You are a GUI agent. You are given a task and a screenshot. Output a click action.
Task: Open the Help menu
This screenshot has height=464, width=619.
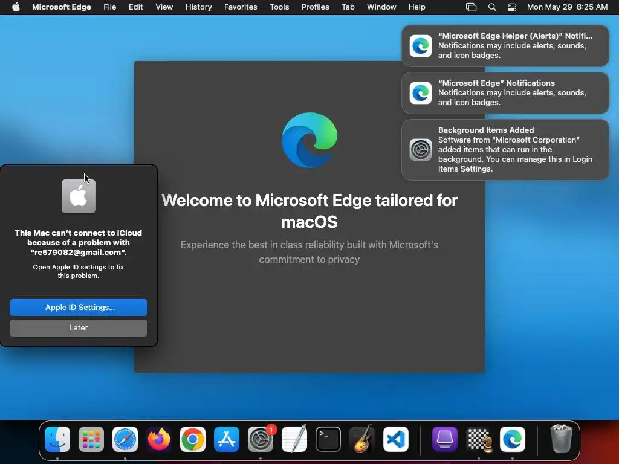click(x=417, y=7)
